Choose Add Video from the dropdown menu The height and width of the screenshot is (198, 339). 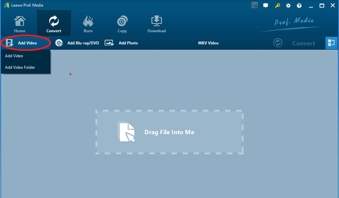pos(26,56)
